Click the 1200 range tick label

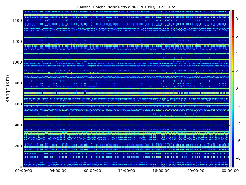(17, 42)
